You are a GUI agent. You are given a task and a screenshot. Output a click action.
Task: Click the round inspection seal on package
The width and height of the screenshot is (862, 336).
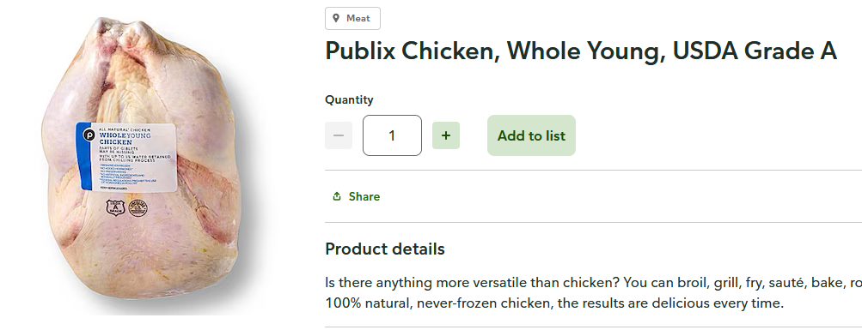[x=138, y=207]
